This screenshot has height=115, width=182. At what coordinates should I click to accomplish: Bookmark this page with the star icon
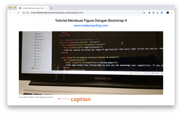[144, 13]
